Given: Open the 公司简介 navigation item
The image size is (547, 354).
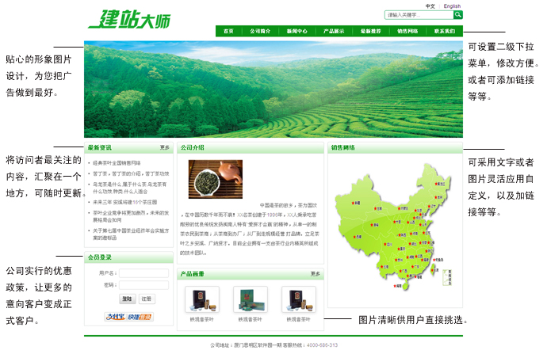Looking at the screenshot, I should click(260, 31).
